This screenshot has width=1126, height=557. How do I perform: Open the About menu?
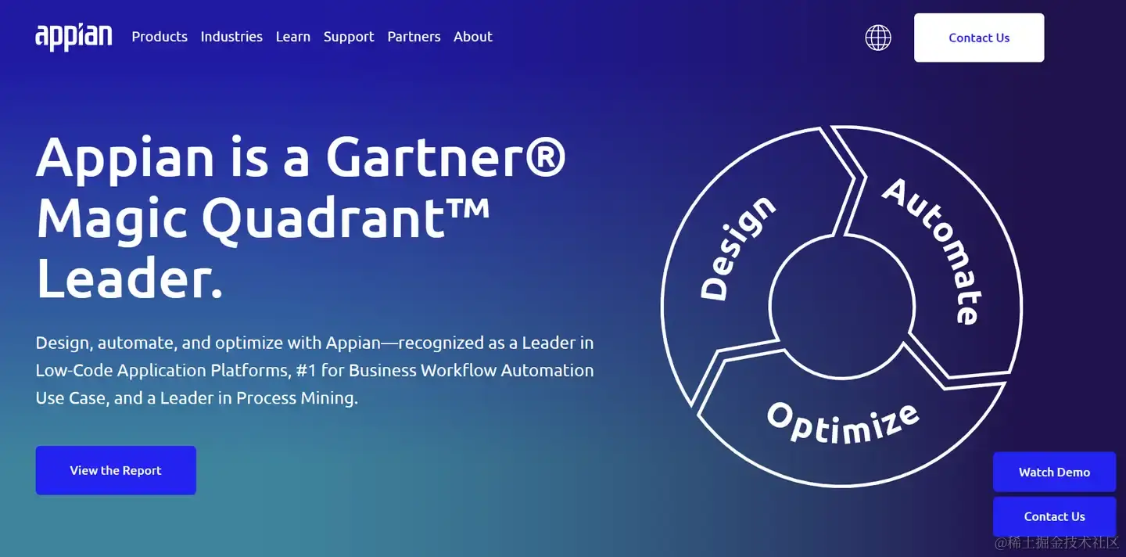[473, 37]
